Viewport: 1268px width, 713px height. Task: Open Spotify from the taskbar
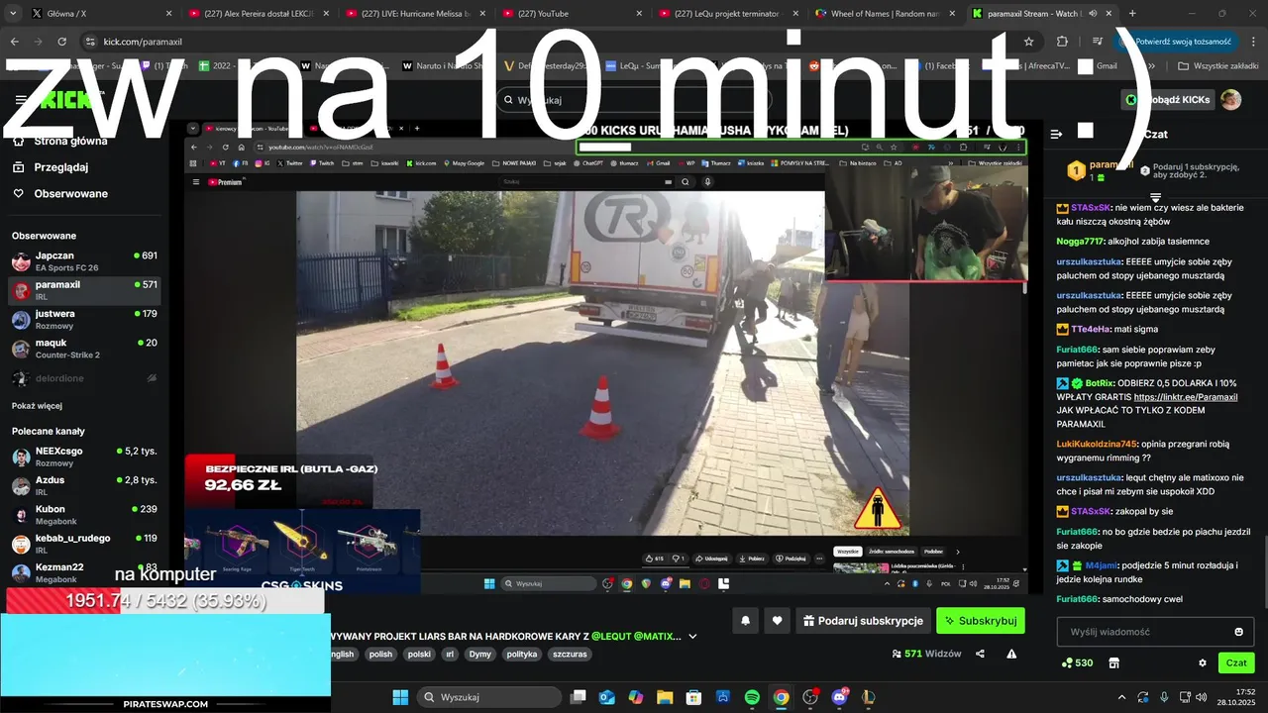pos(752,697)
